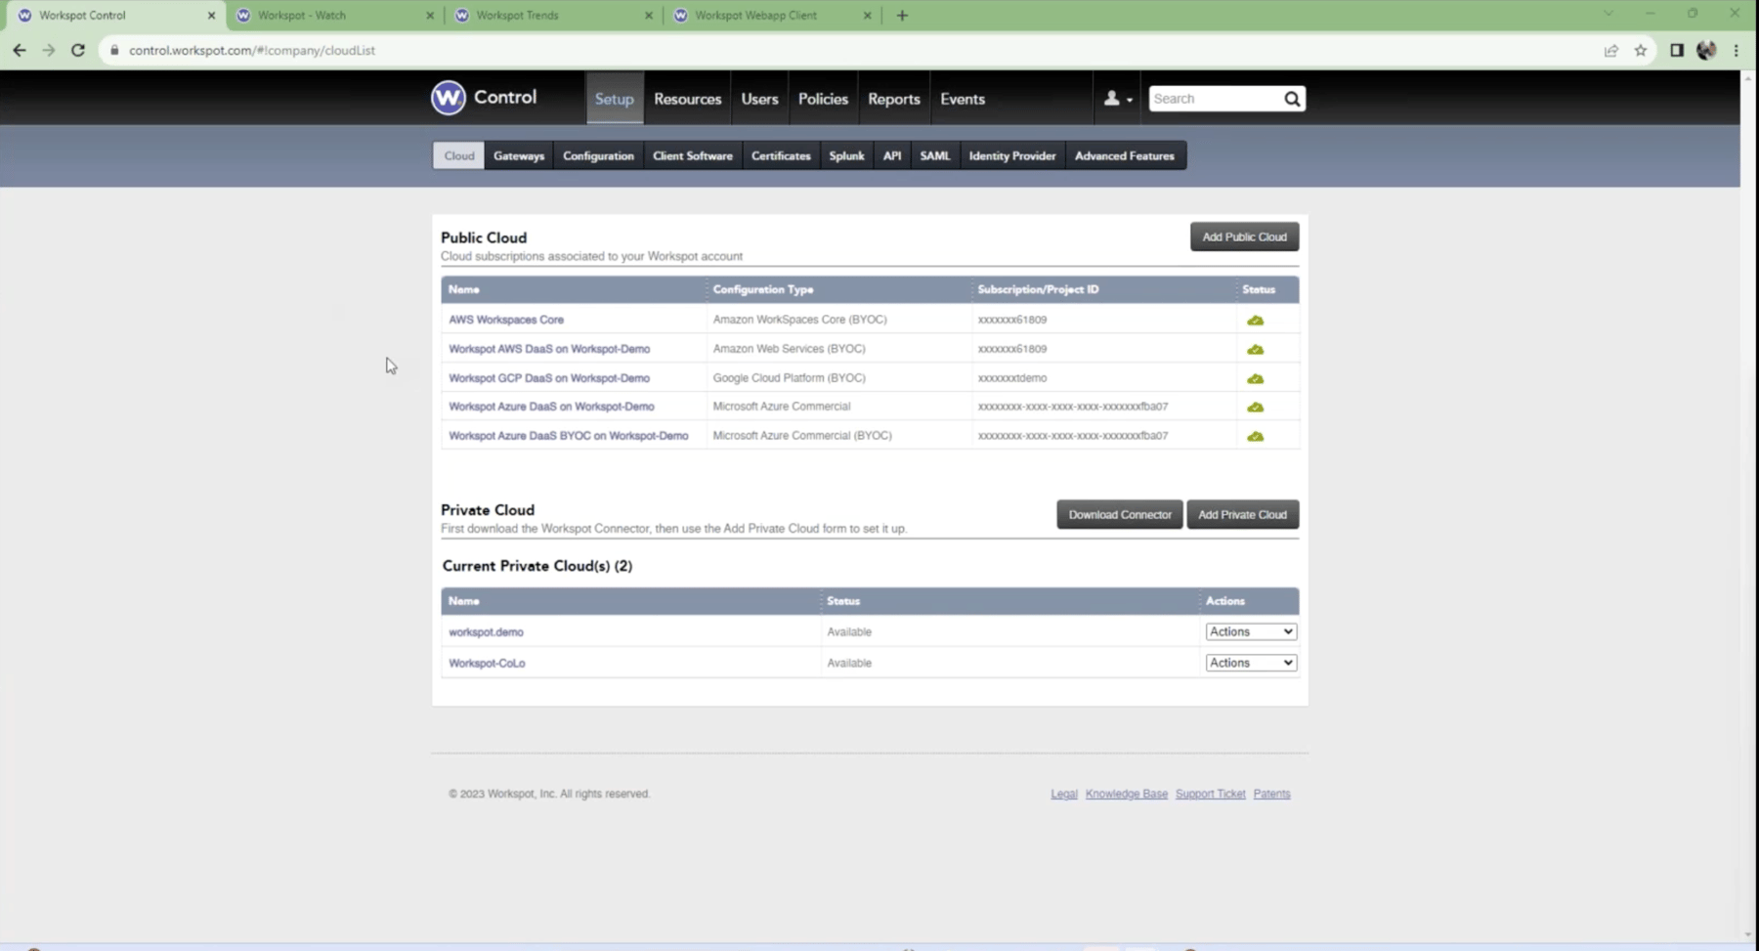Open Actions dropdown for workspot.demo
This screenshot has width=1759, height=951.
1251,631
